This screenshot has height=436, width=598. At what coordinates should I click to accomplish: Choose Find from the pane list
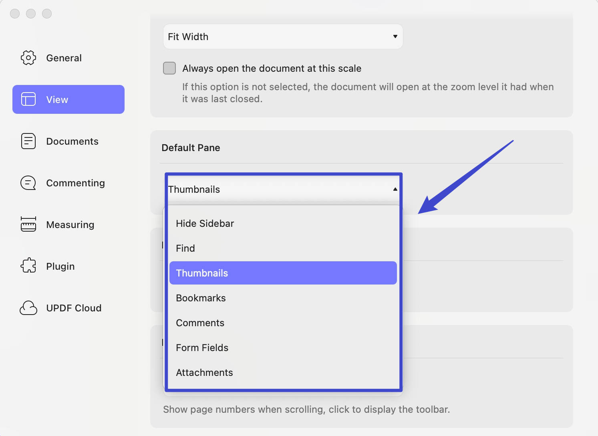283,248
